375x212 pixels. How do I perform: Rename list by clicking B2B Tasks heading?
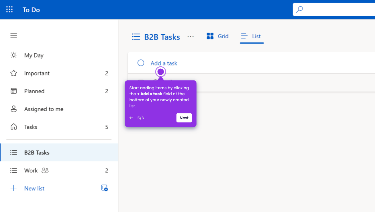162,37
